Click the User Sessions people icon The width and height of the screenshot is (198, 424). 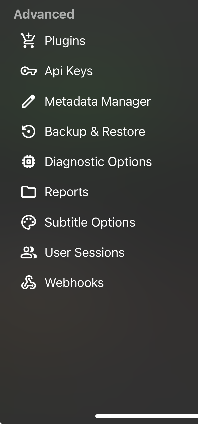point(28,252)
